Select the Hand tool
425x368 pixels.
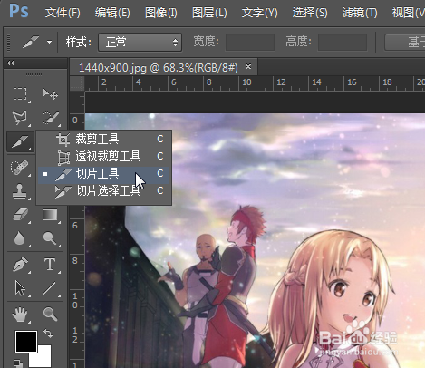pos(20,315)
